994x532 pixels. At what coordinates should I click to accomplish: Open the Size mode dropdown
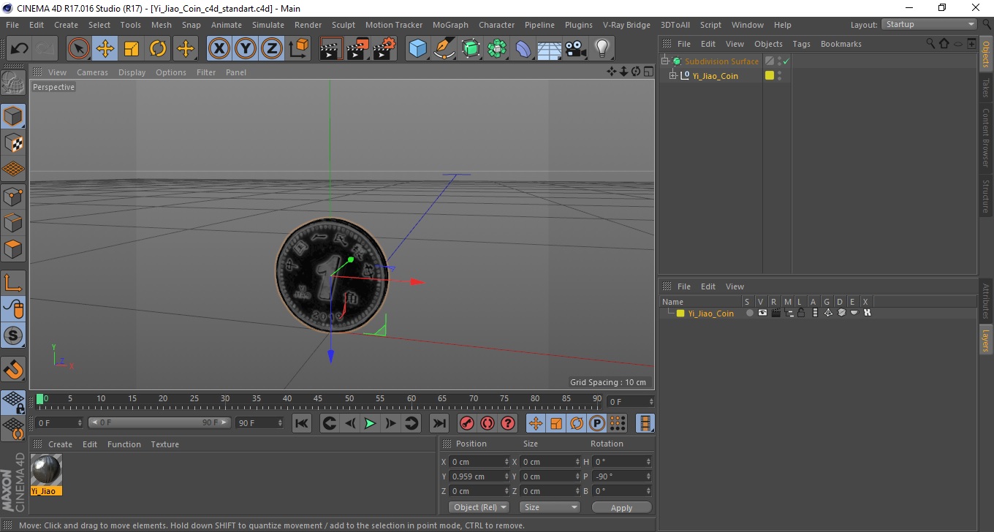click(x=550, y=507)
